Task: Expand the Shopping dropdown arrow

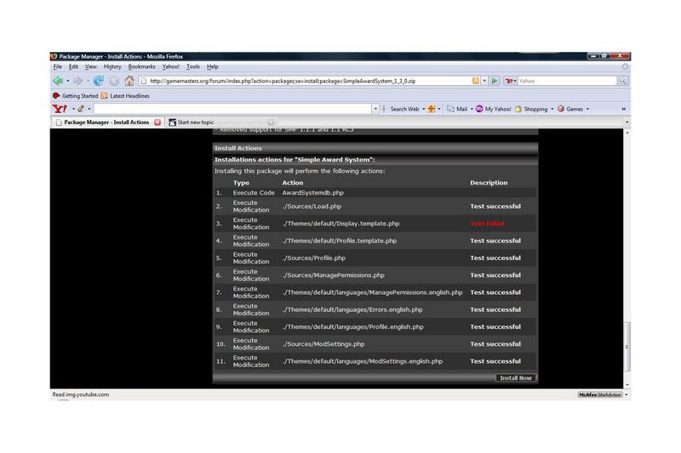Action: (x=552, y=110)
